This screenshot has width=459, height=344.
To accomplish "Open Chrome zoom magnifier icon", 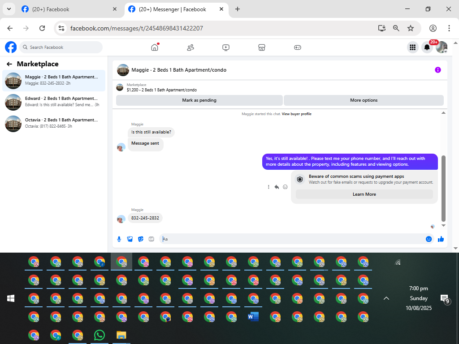I will [x=396, y=28].
